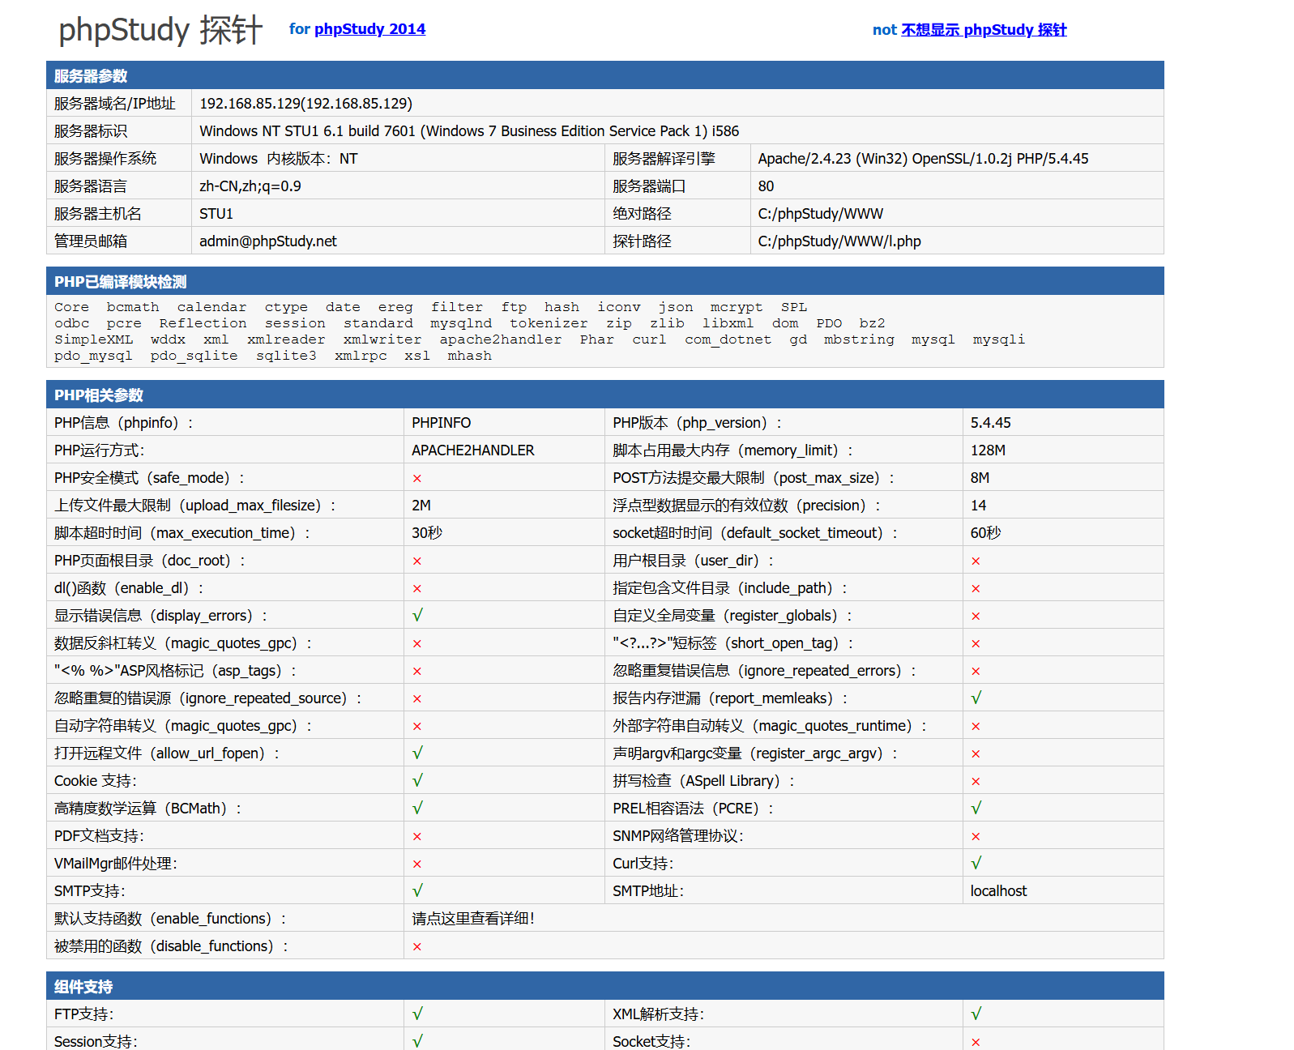Click the max_execution_time value 30秒
The width and height of the screenshot is (1294, 1050).
[x=427, y=533]
